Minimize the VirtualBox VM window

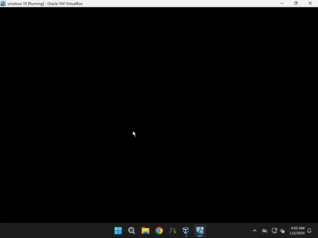tap(282, 3)
